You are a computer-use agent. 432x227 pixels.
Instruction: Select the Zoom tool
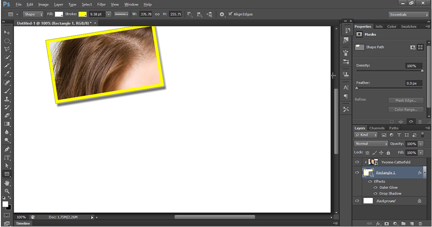[x=7, y=191]
